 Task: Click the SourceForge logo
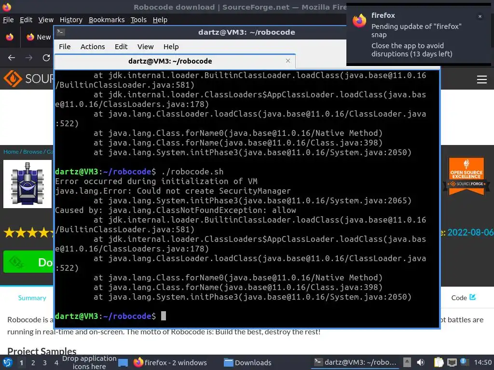pyautogui.click(x=28, y=79)
